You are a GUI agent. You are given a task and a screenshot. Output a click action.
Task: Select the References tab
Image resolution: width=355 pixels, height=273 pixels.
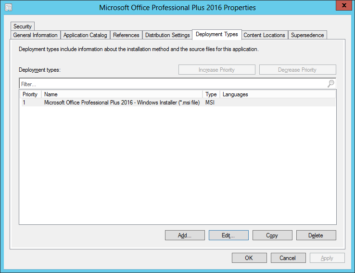tap(126, 35)
